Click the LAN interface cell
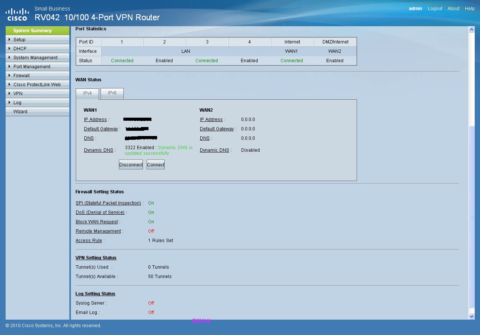 tap(186, 51)
